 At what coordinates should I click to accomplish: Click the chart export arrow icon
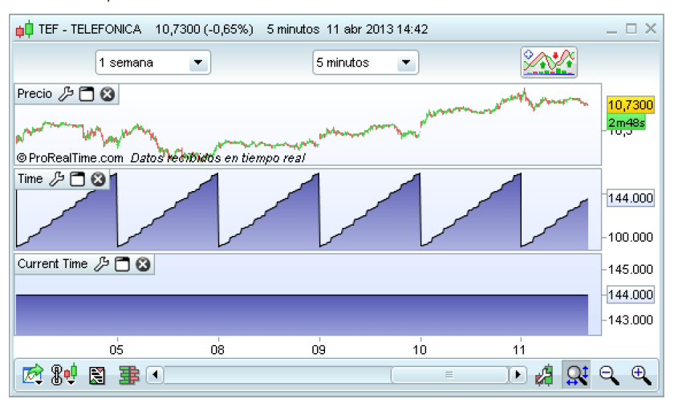33,375
